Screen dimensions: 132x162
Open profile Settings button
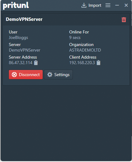pyautogui.click(x=59, y=75)
